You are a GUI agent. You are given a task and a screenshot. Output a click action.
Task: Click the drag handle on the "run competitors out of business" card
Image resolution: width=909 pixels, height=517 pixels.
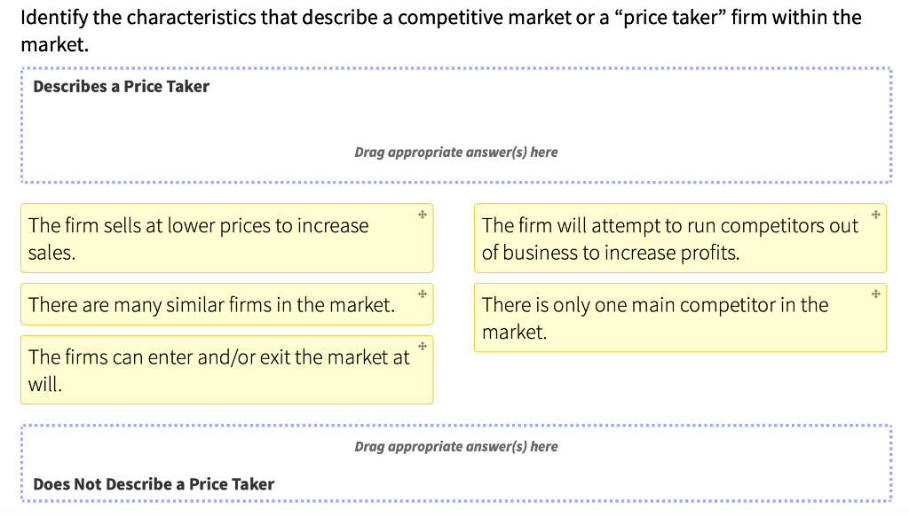click(875, 215)
